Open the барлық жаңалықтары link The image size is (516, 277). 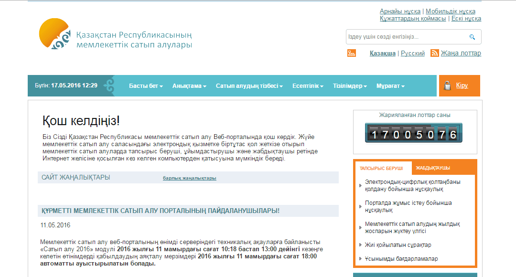[189, 178]
